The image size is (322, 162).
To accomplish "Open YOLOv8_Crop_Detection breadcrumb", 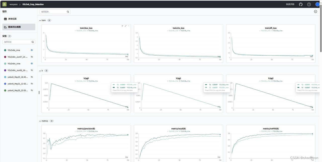I will (x=33, y=5).
